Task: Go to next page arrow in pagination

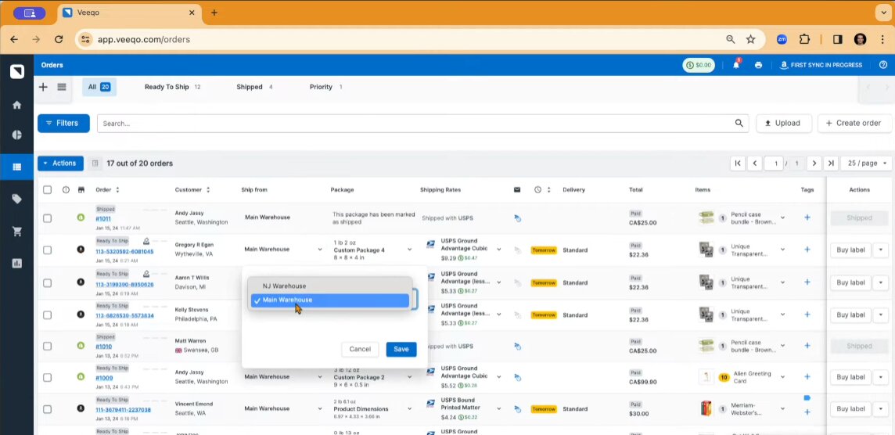Action: pyautogui.click(x=814, y=164)
